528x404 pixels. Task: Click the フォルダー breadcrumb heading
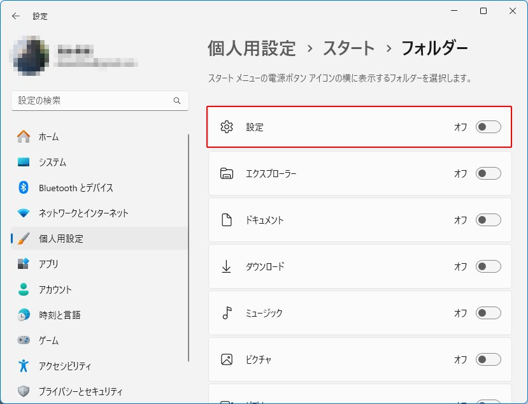[434, 48]
